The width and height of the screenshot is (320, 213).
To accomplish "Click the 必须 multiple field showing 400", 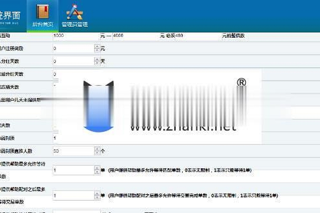I will (x=198, y=36).
